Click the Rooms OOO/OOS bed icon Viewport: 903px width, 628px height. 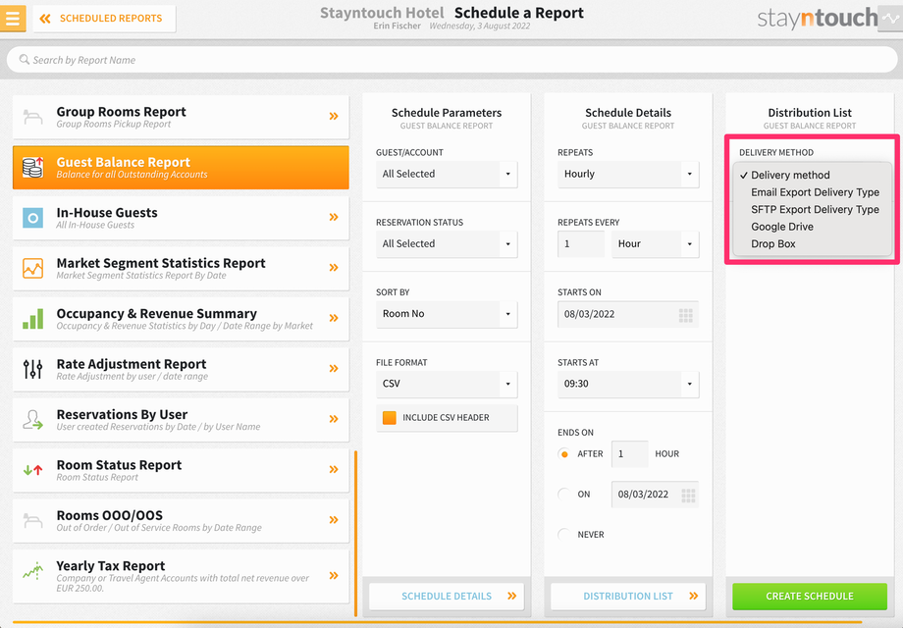tap(32, 520)
